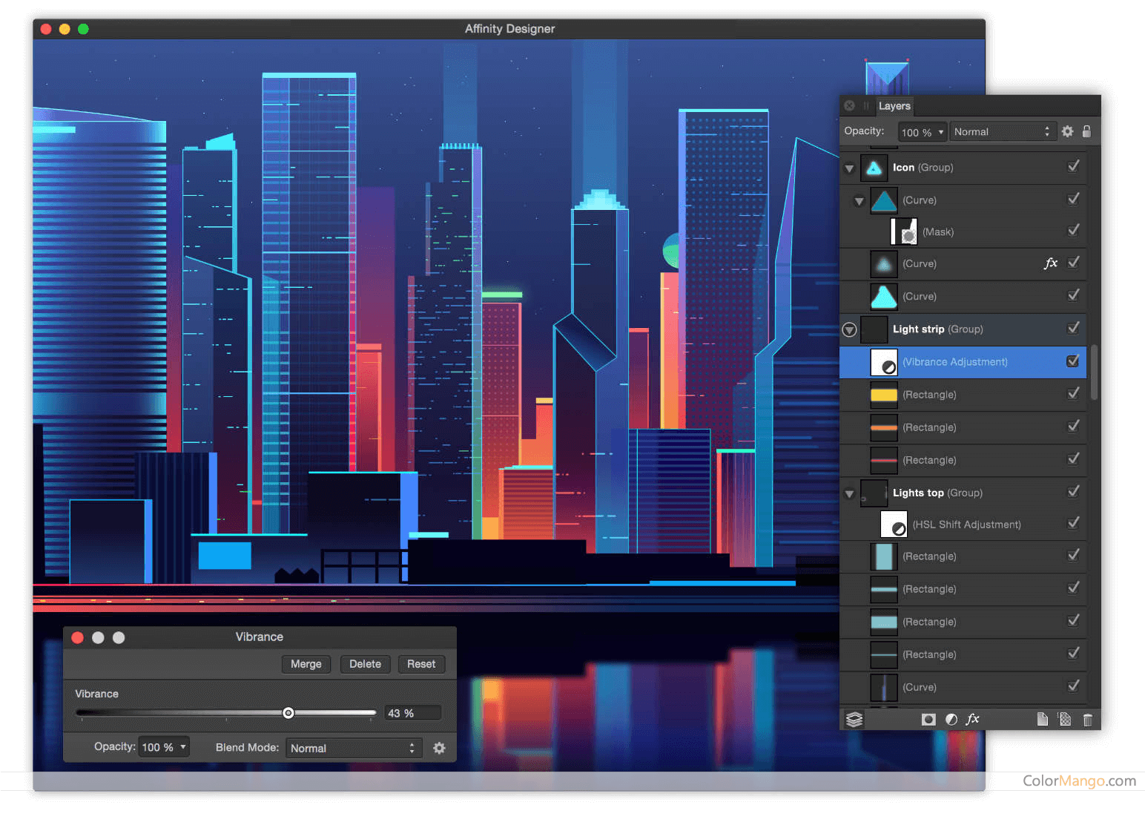Viewport: 1145px width, 825px height.
Task: Open the layer effects (fx) options
Action: [972, 719]
